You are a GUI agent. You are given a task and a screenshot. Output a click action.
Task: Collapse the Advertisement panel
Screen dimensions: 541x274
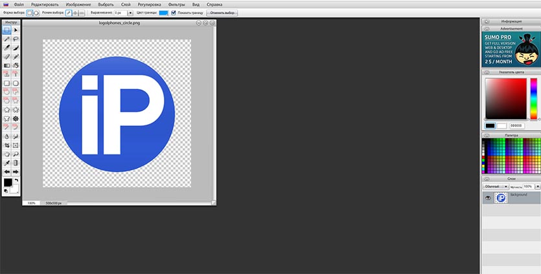[x=487, y=29]
